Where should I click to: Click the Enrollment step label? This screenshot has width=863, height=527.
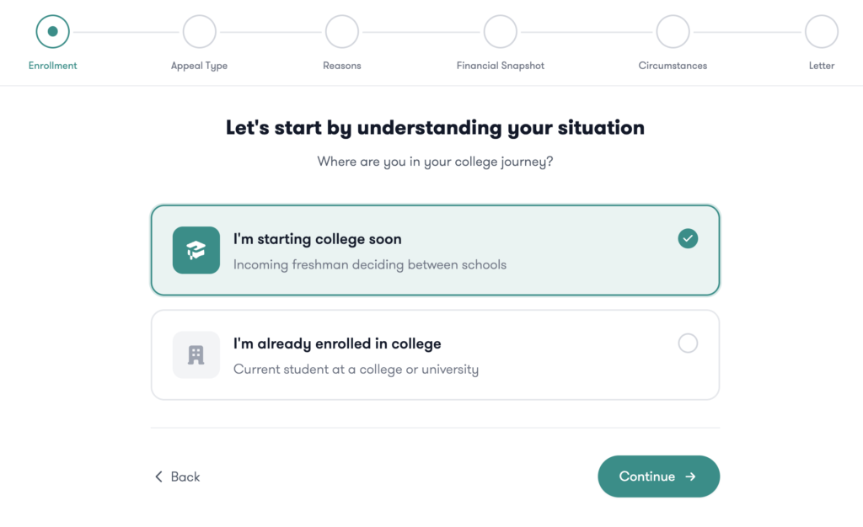[52, 66]
